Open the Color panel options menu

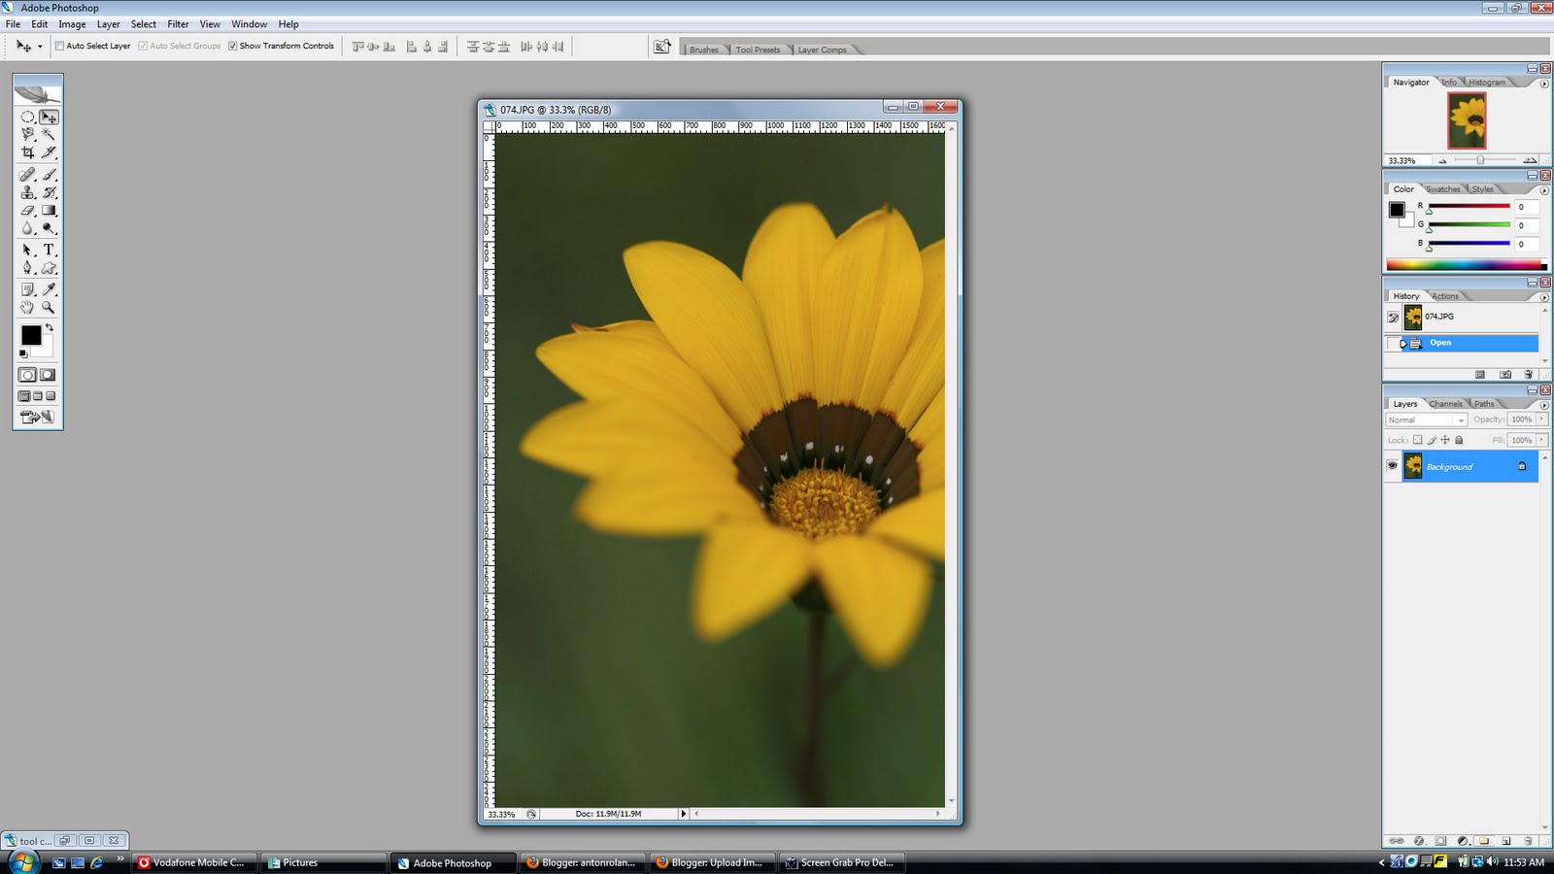pyautogui.click(x=1544, y=190)
